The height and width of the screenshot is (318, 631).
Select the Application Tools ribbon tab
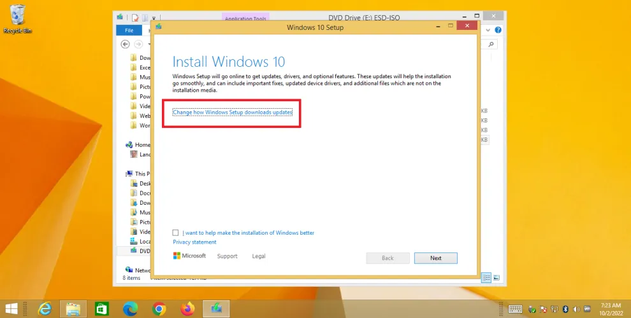coord(245,18)
